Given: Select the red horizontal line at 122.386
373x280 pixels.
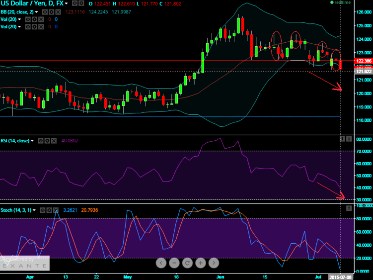Looking at the screenshot, I should click(x=176, y=61).
